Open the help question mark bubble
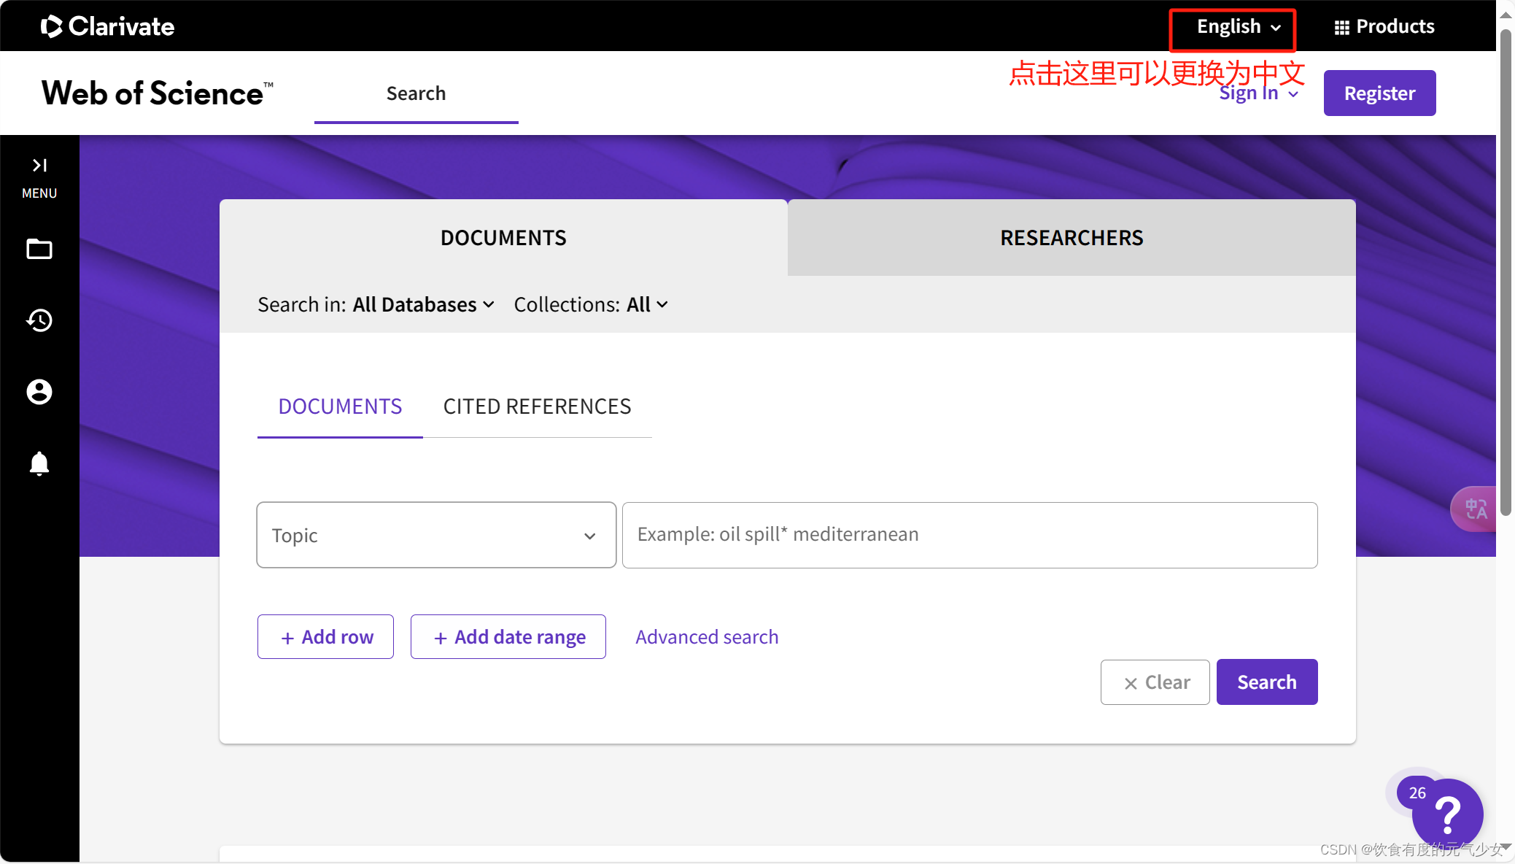Viewport: 1515px width, 864px height. point(1447,814)
